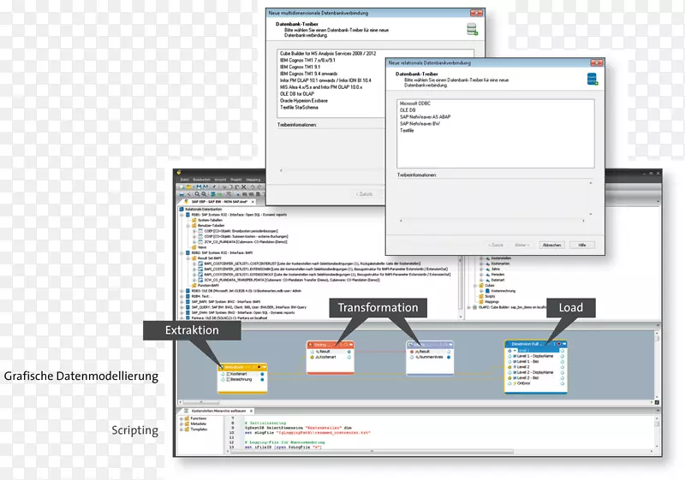The height and width of the screenshot is (480, 685).
Task: Open dropdown arrow on Dimension Full node
Action: [564, 344]
